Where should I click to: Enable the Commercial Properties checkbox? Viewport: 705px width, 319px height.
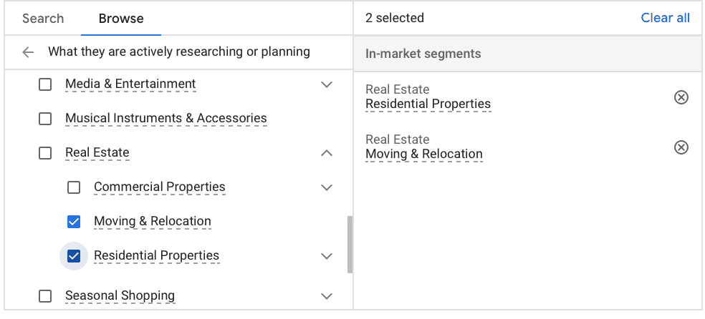click(74, 187)
